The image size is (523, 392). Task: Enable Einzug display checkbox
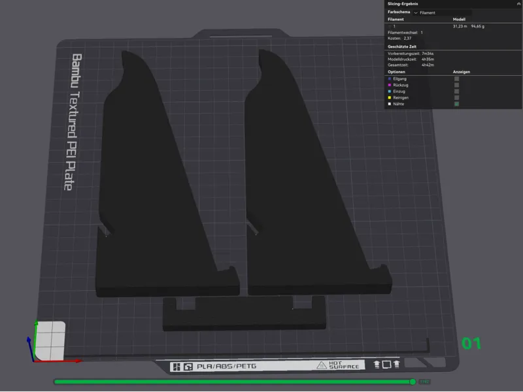[456, 91]
